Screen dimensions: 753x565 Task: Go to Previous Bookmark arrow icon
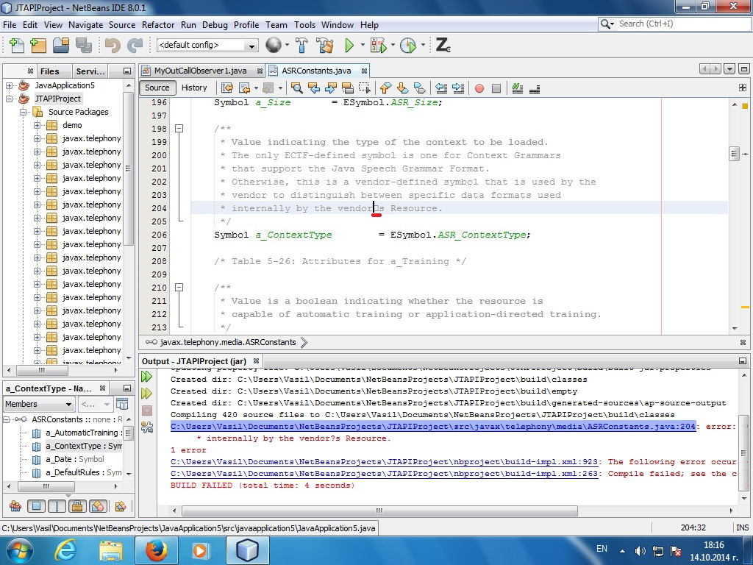tap(385, 88)
